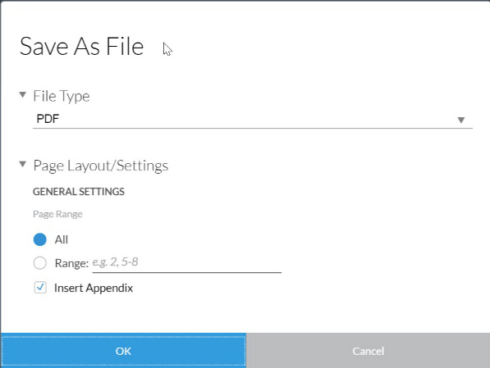Uncheck the Insert Appendix checkbox

tap(40, 288)
